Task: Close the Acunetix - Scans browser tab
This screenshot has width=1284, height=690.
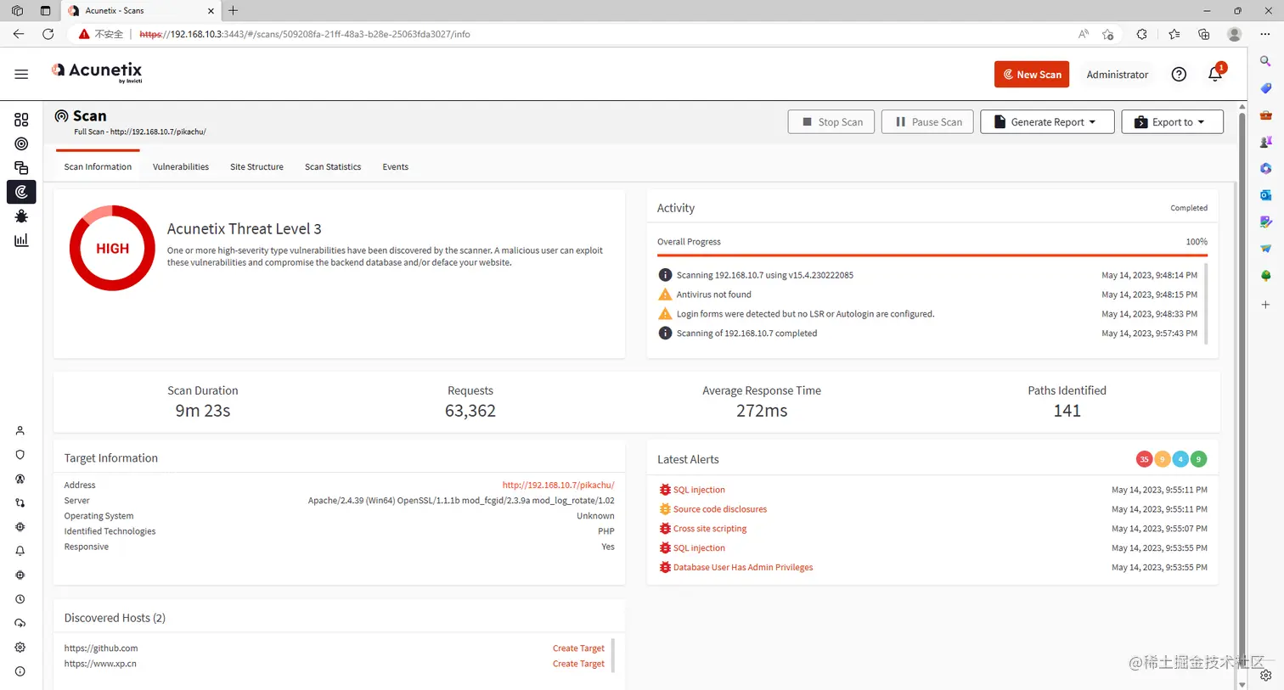Action: (211, 11)
